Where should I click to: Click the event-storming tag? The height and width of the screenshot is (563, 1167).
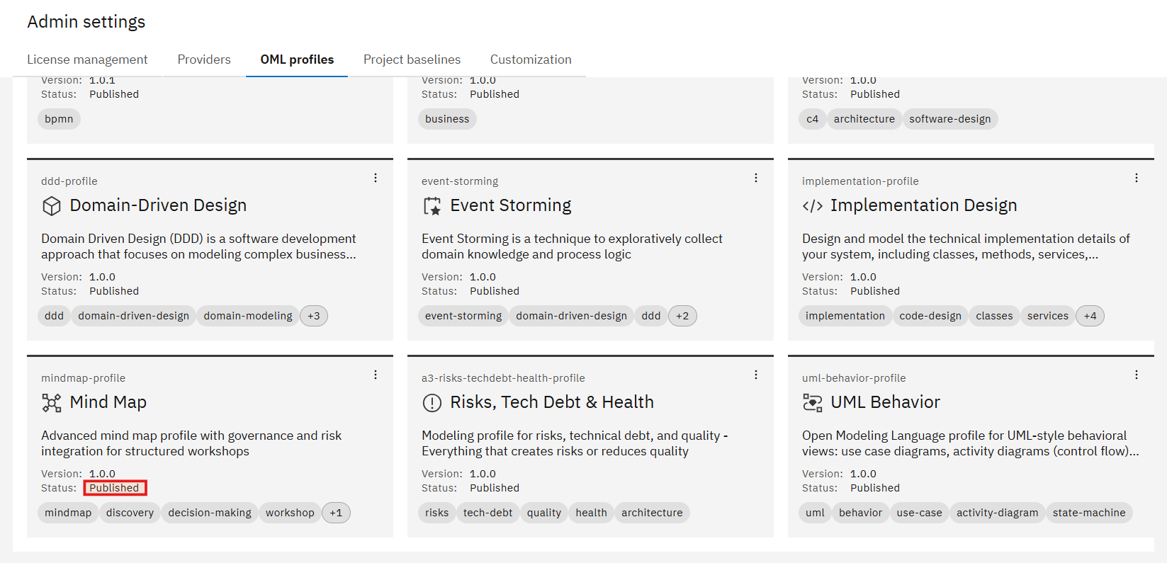pyautogui.click(x=463, y=316)
